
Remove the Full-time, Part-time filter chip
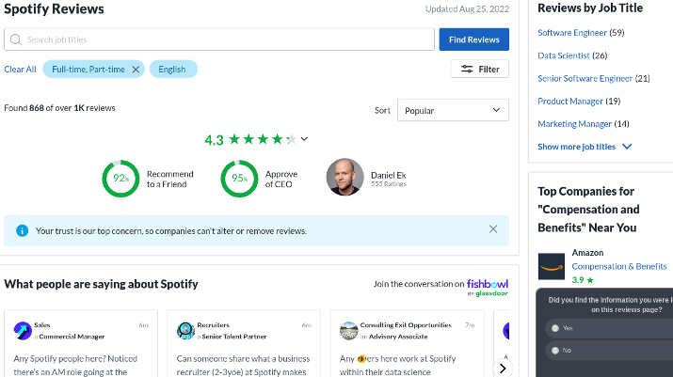coord(136,70)
